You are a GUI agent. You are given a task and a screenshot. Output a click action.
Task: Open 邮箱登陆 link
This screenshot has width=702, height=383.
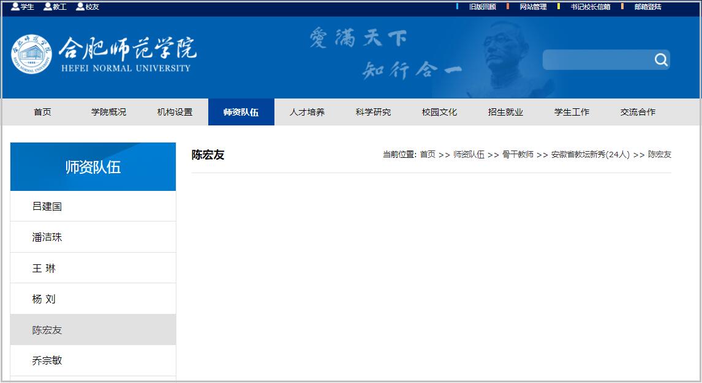(x=647, y=7)
